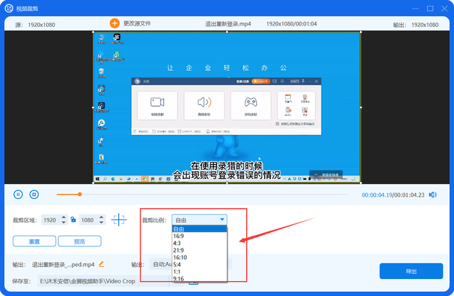Click the orange plus change-source-file icon

(114, 23)
